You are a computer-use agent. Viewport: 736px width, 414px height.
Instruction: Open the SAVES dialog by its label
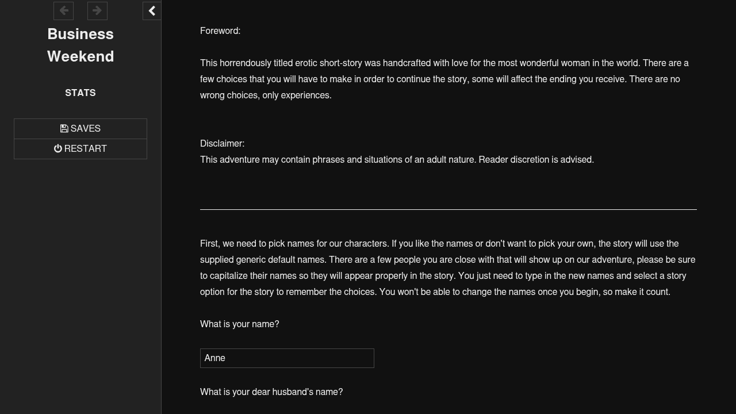pyautogui.click(x=86, y=129)
